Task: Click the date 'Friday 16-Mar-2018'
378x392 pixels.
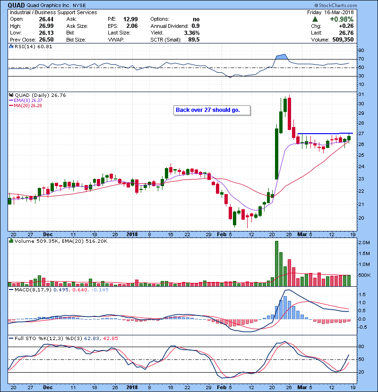Action: tap(330, 12)
